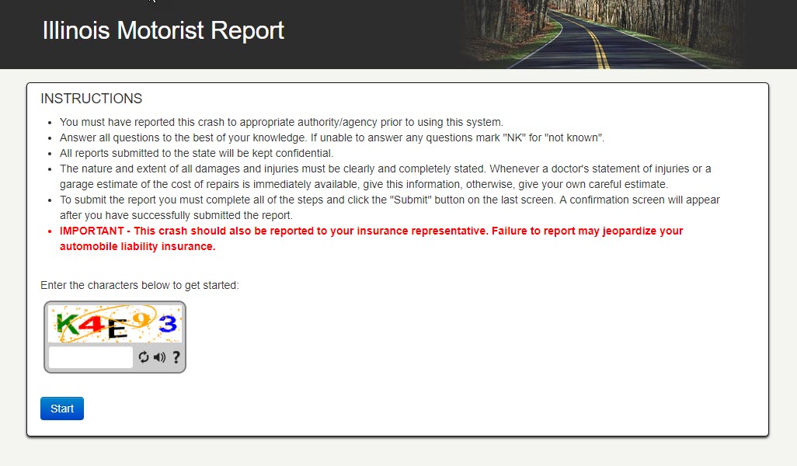Play the CAPTCHA audio challenge
Viewport: 797px width, 466px height.
pyautogui.click(x=159, y=357)
